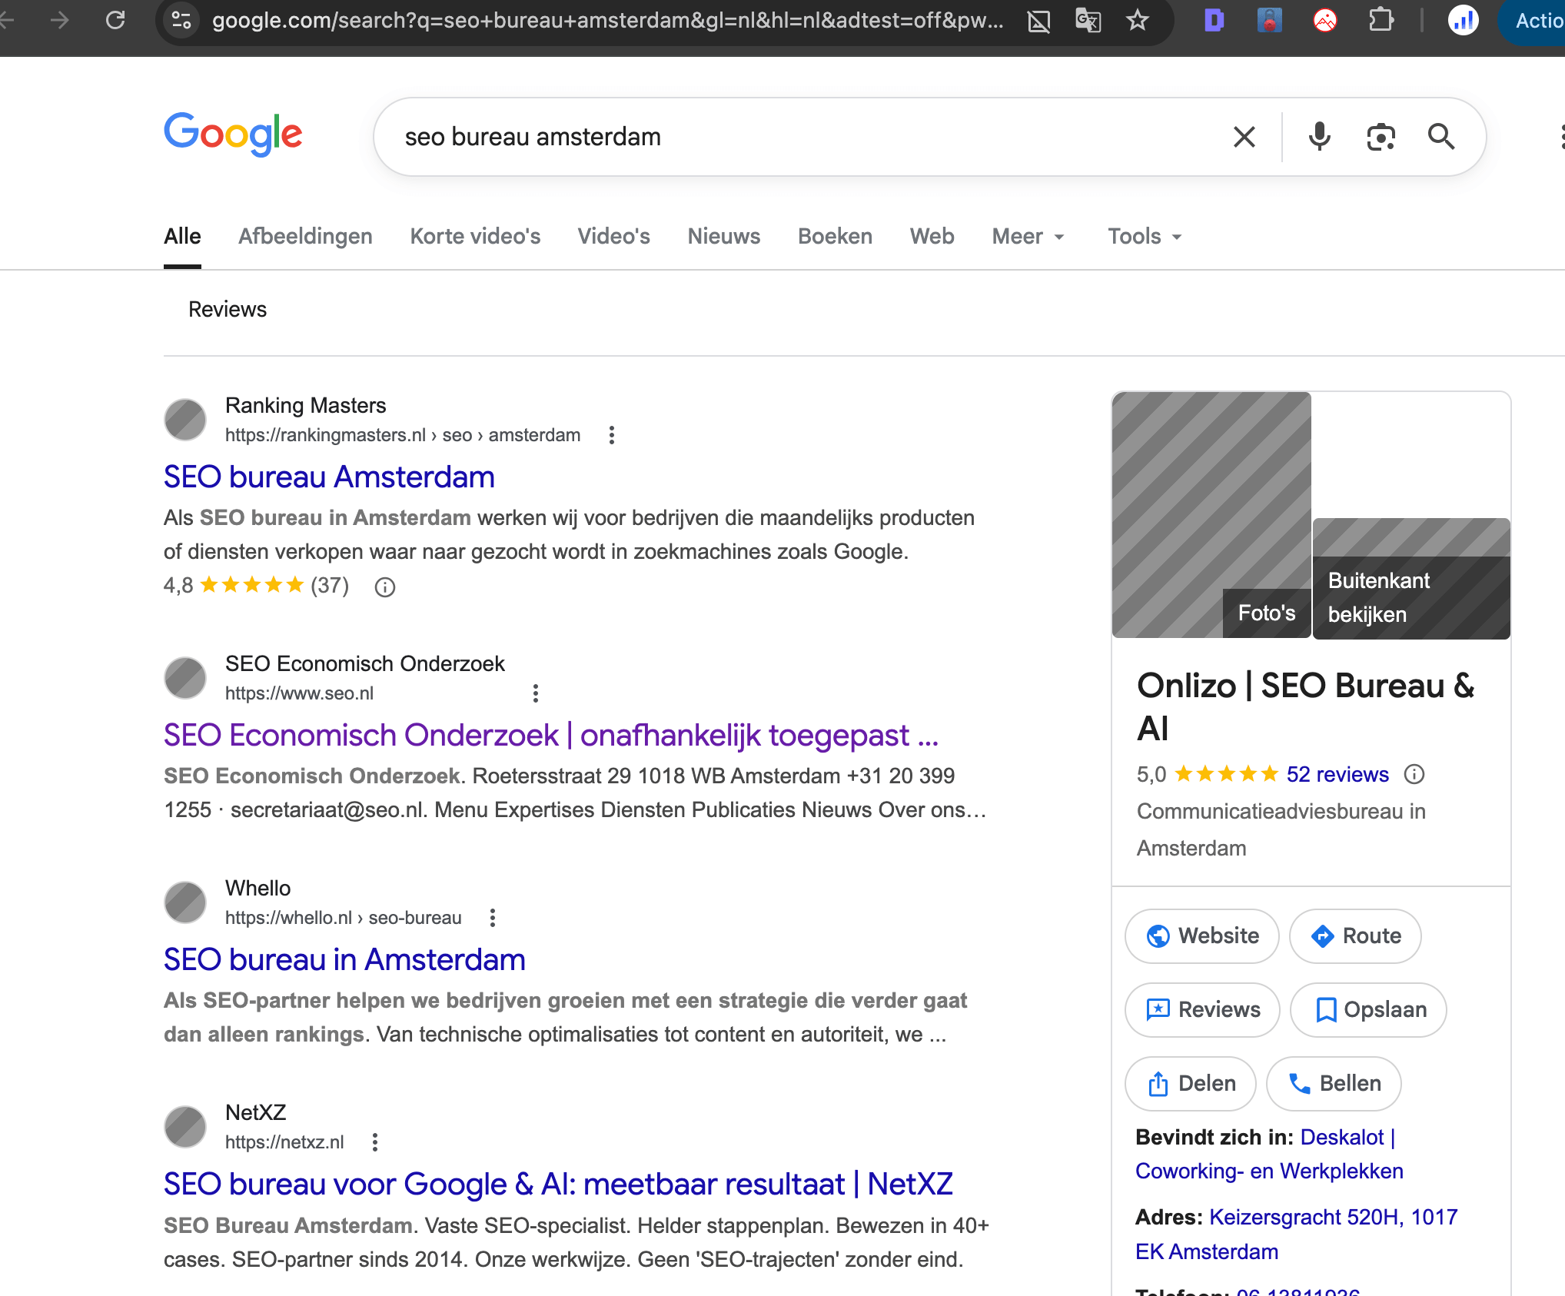Screen dimensions: 1565x1296
Task: Click the Website button for Onlizo
Action: click(x=1202, y=936)
